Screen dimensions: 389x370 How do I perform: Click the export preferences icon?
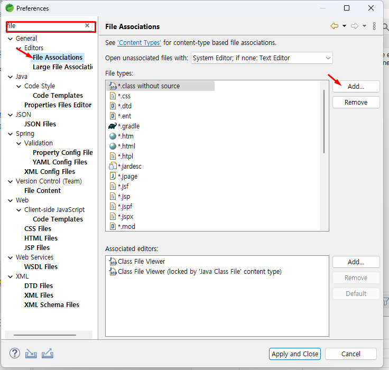(x=48, y=354)
